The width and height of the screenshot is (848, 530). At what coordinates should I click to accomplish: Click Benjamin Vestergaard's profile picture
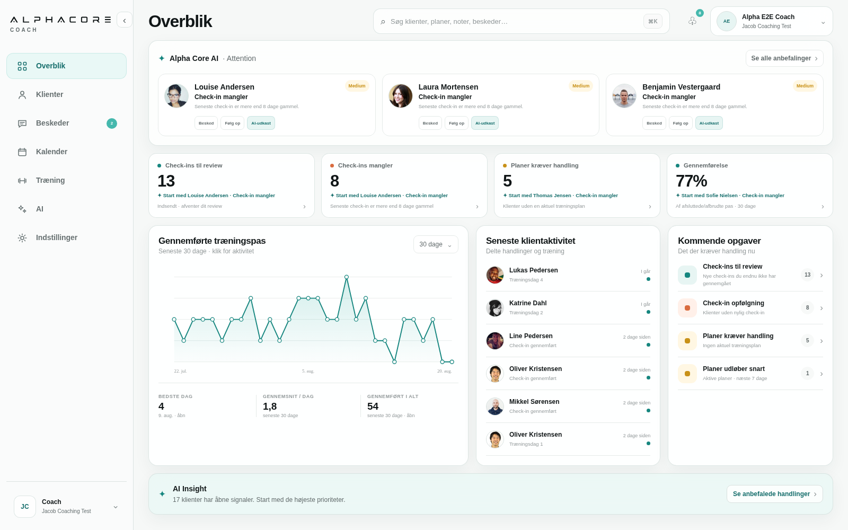coord(624,96)
